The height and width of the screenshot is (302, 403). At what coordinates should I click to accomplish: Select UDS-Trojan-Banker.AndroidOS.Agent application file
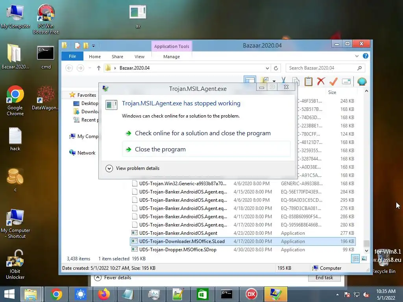[178, 233]
